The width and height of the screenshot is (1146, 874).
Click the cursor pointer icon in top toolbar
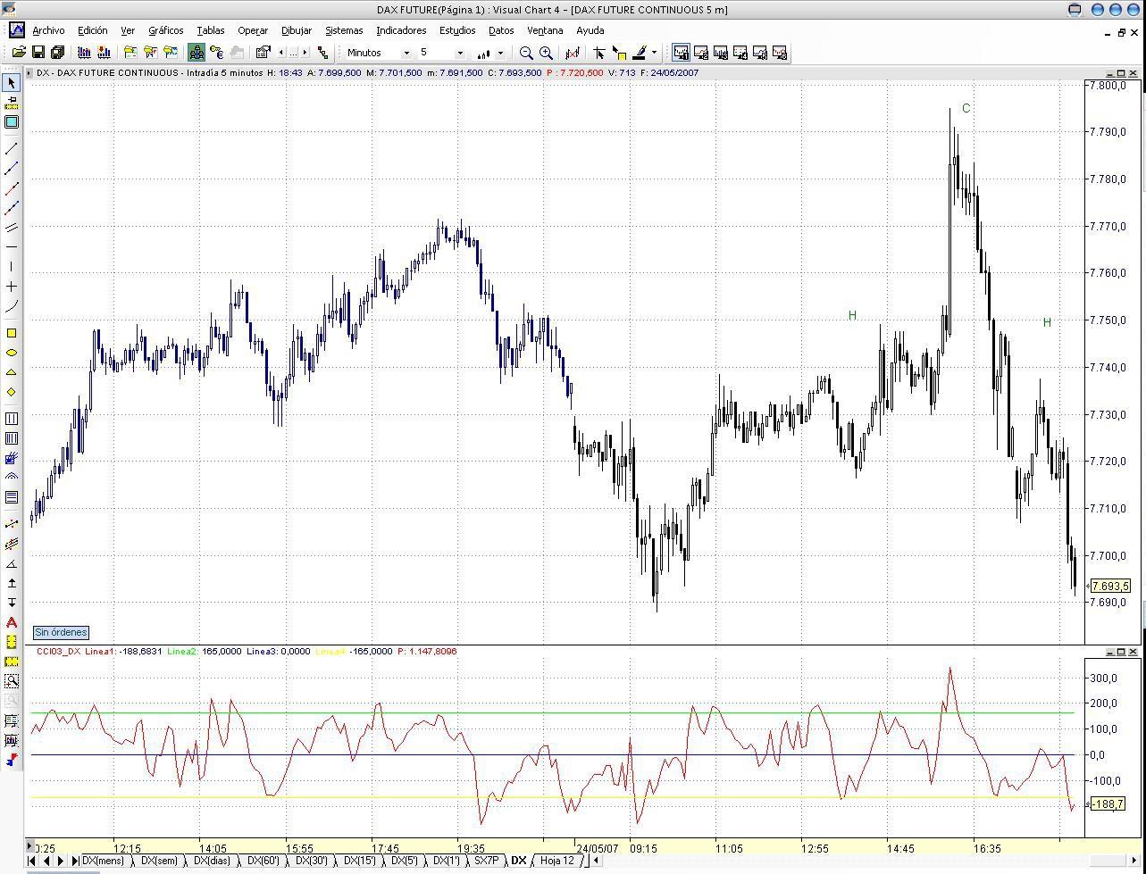coord(599,53)
